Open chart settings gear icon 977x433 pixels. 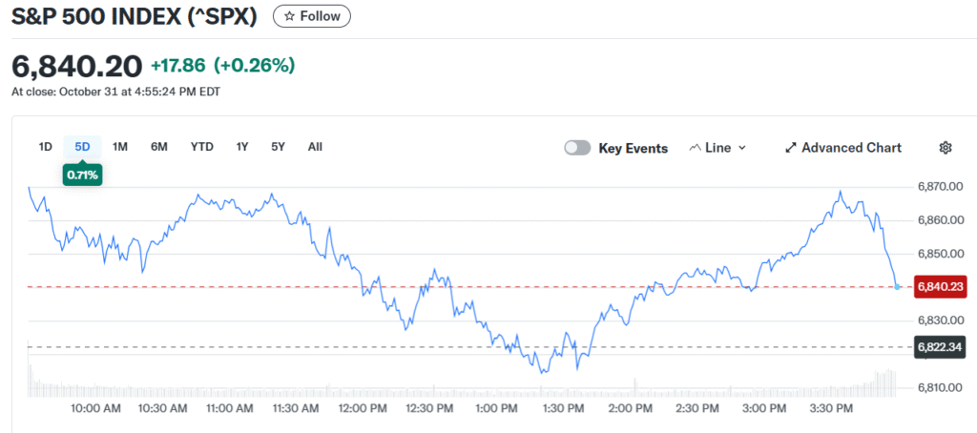(946, 148)
